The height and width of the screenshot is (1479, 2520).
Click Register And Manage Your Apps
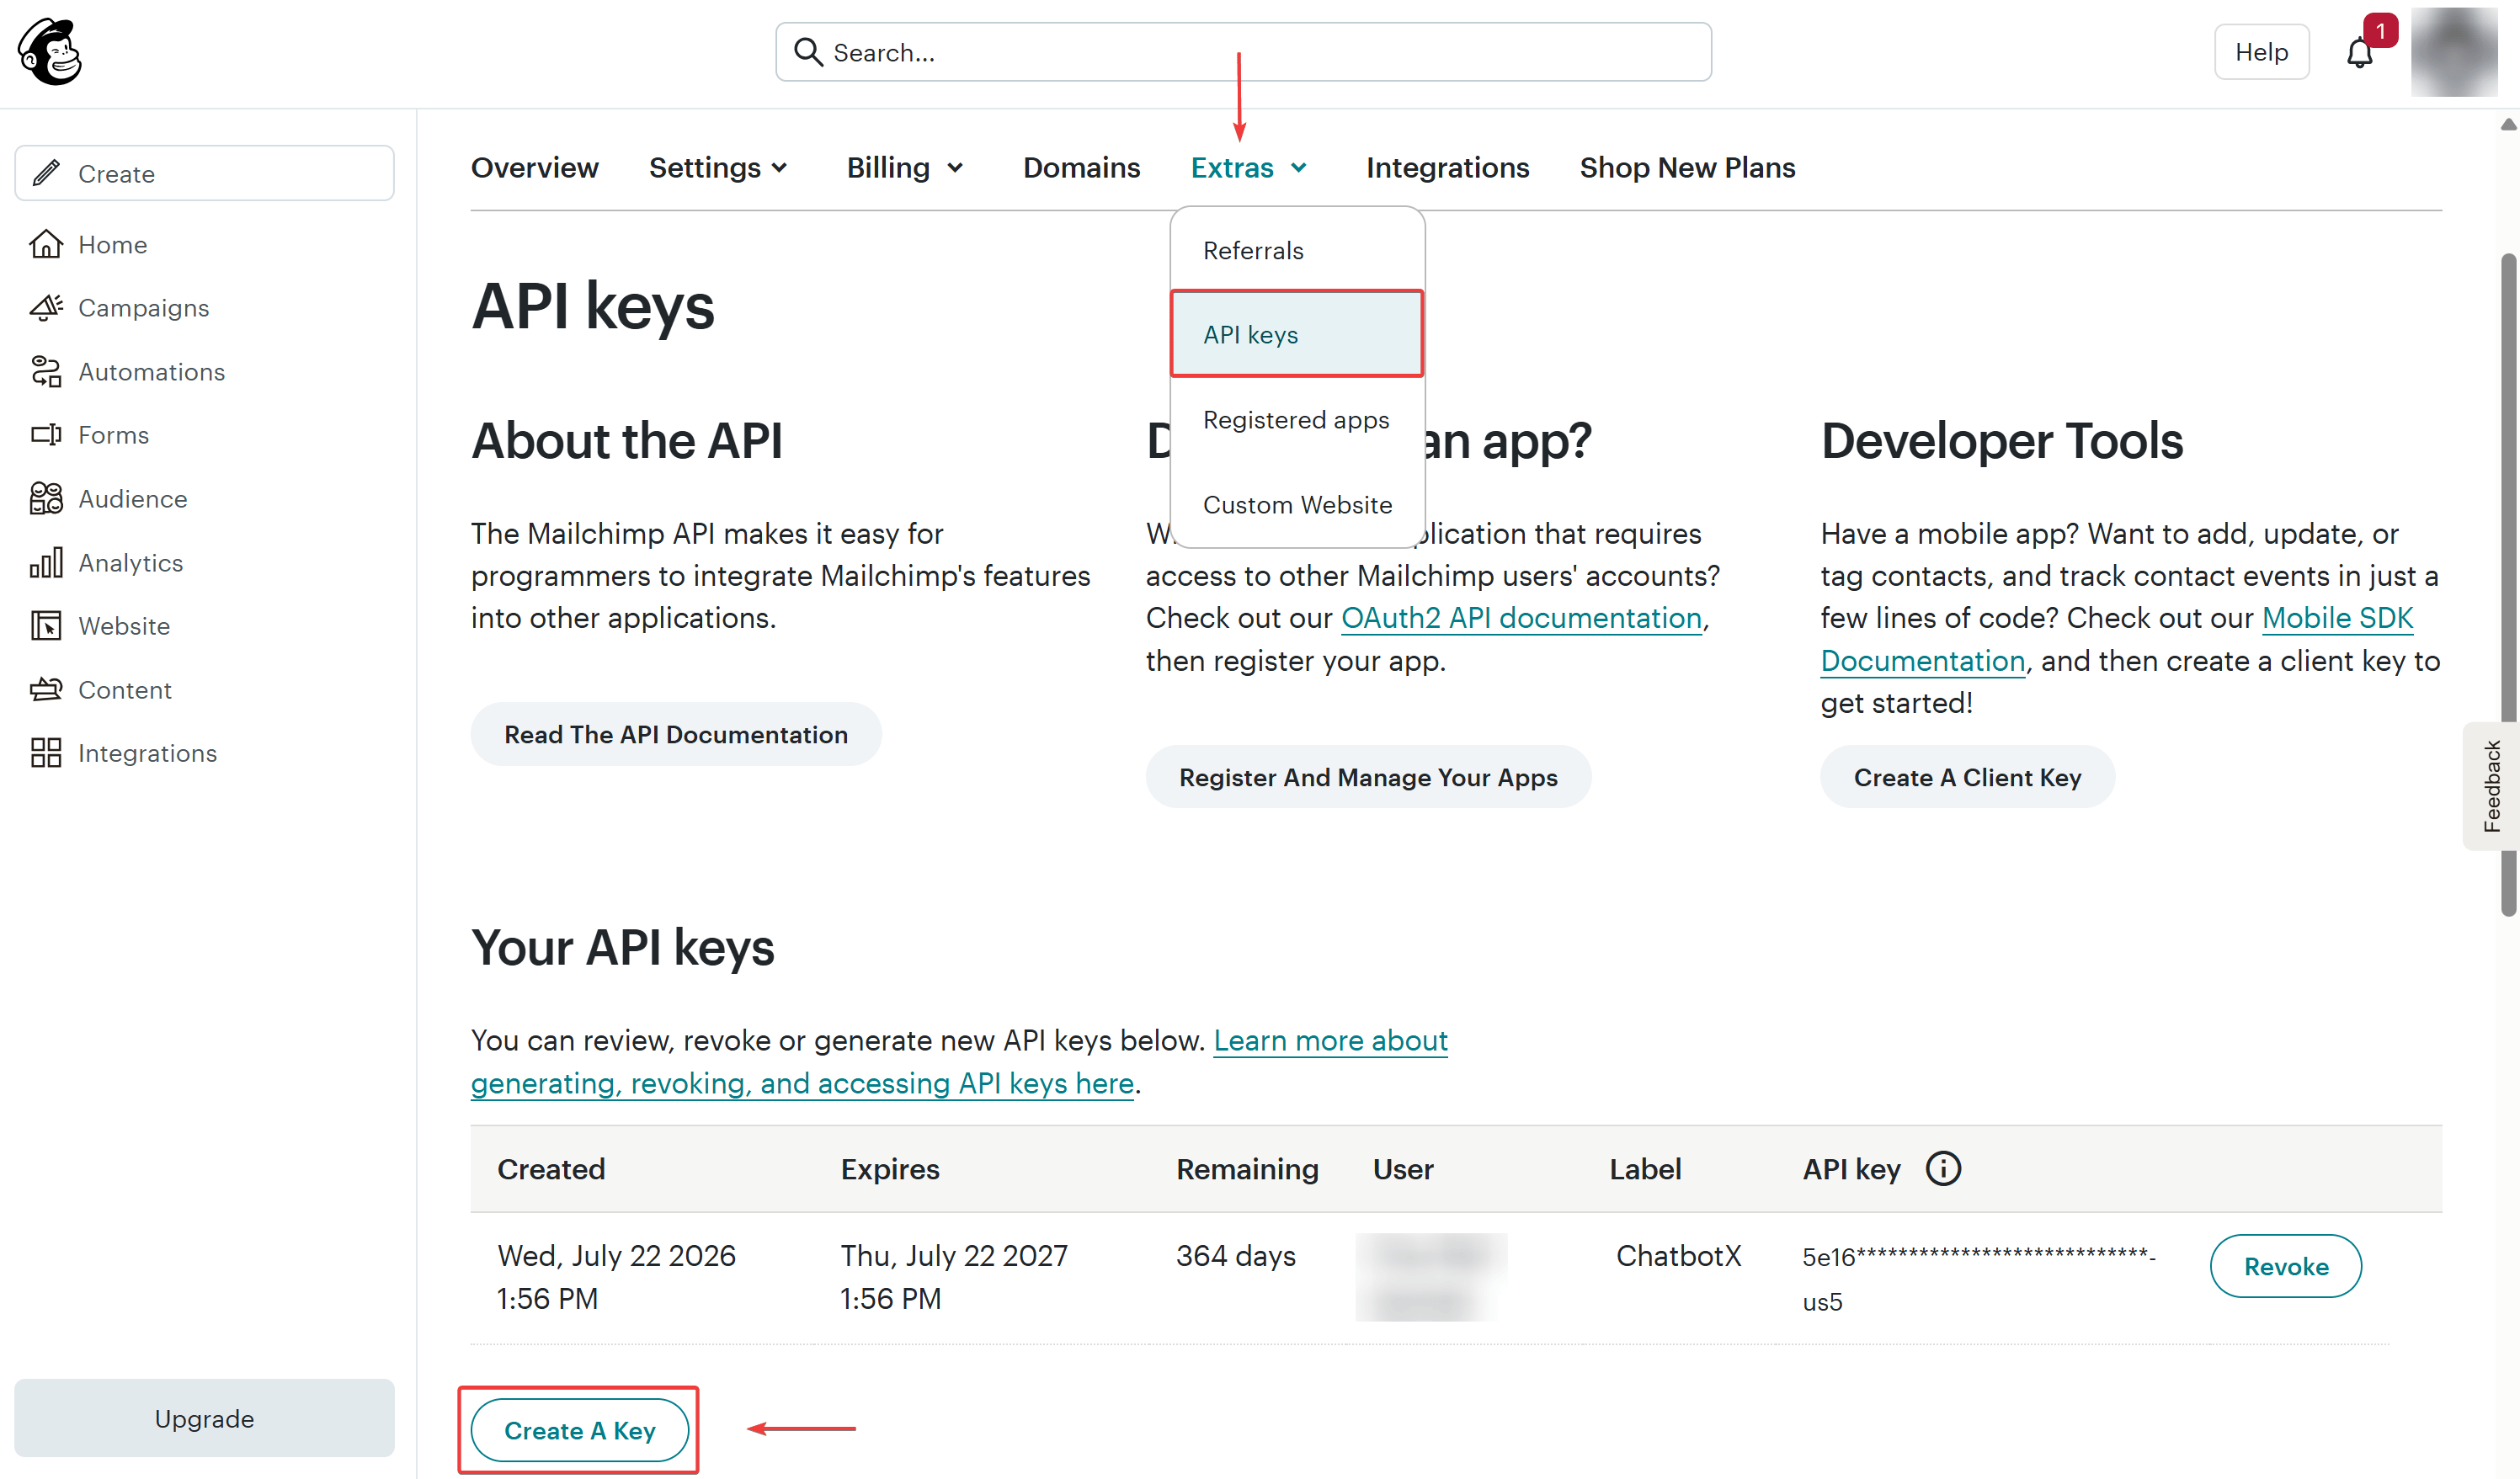[1368, 777]
